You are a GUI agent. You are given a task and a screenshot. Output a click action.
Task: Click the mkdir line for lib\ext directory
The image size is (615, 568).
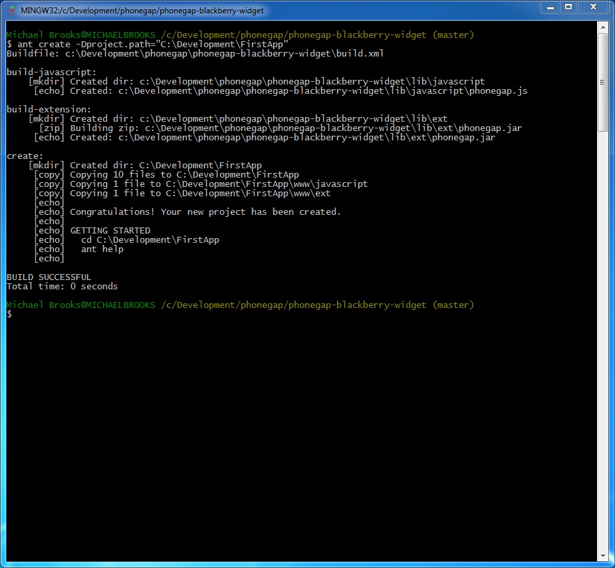coord(238,119)
